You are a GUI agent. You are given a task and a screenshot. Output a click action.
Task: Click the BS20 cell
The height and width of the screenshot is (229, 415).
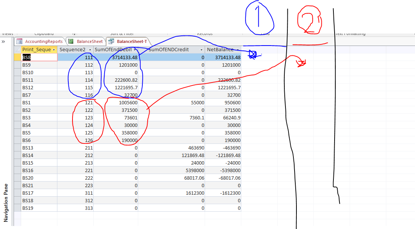pos(39,178)
